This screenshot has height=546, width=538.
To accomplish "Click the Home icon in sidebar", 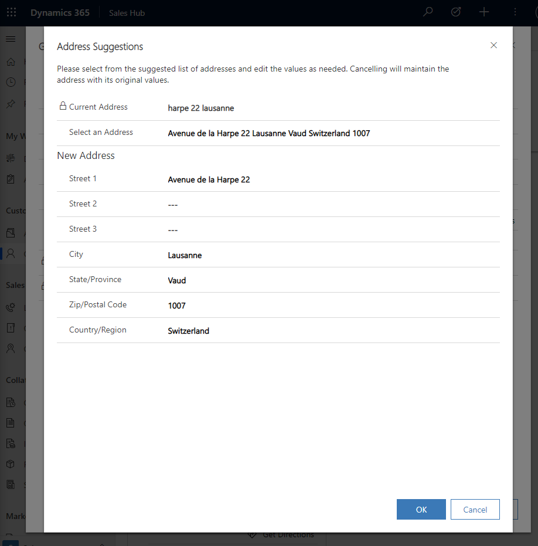I will tap(11, 62).
